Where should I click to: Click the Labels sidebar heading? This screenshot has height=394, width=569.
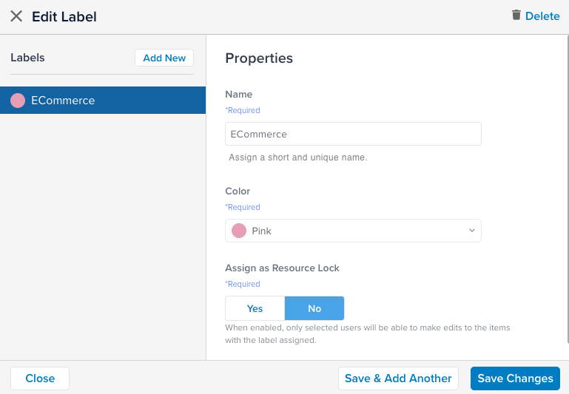coord(27,58)
